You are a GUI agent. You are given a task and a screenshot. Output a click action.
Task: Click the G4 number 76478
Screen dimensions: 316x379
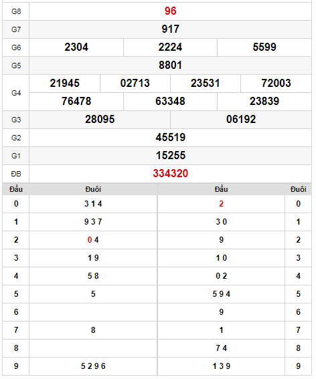[x=76, y=102]
